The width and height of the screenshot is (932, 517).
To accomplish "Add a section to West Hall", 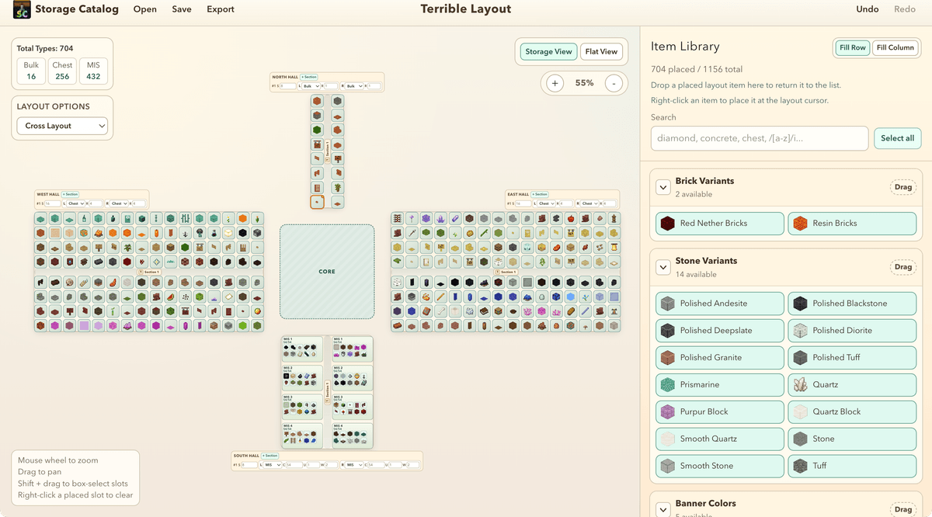I will point(71,194).
